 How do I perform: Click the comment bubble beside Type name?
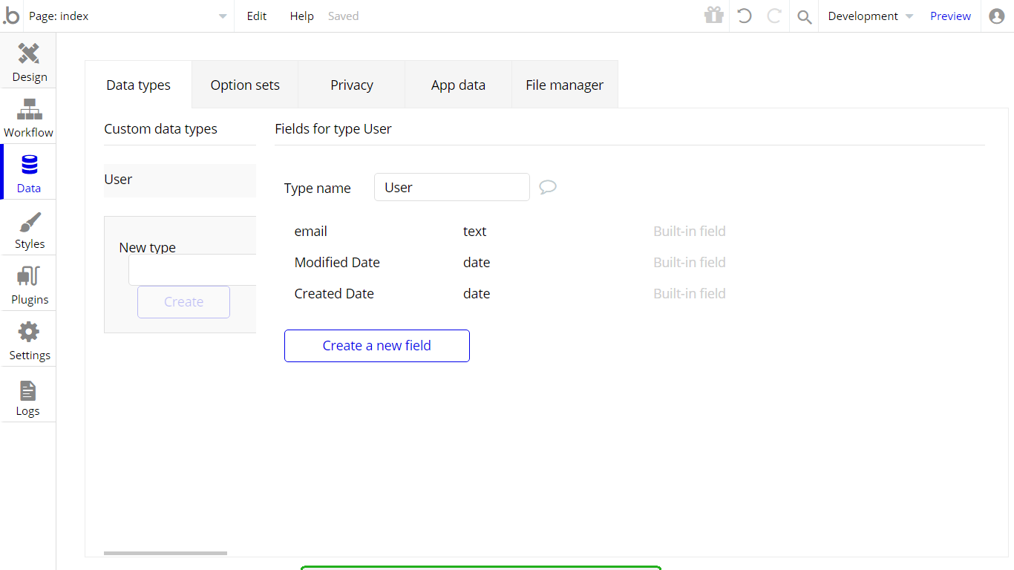click(548, 187)
